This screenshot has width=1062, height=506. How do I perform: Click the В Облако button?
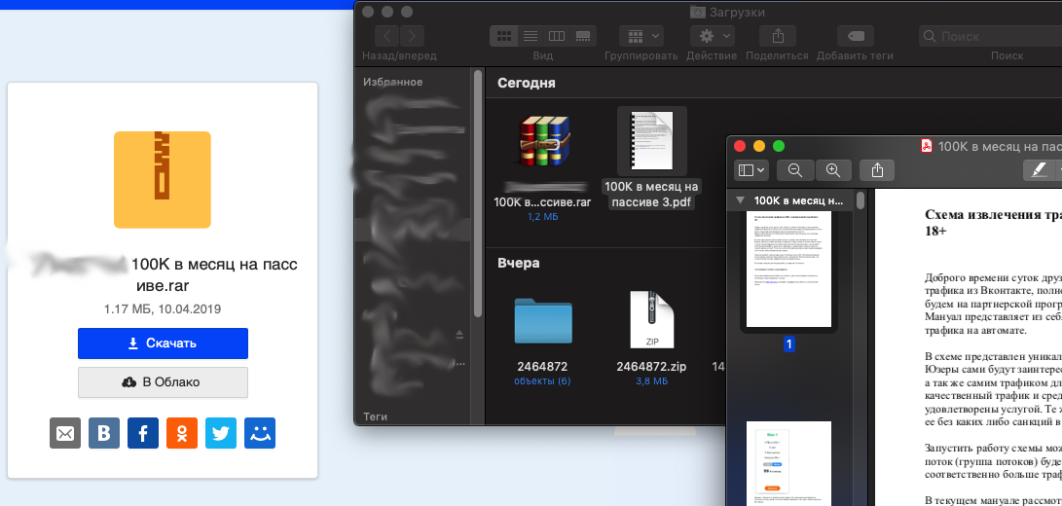[163, 382]
